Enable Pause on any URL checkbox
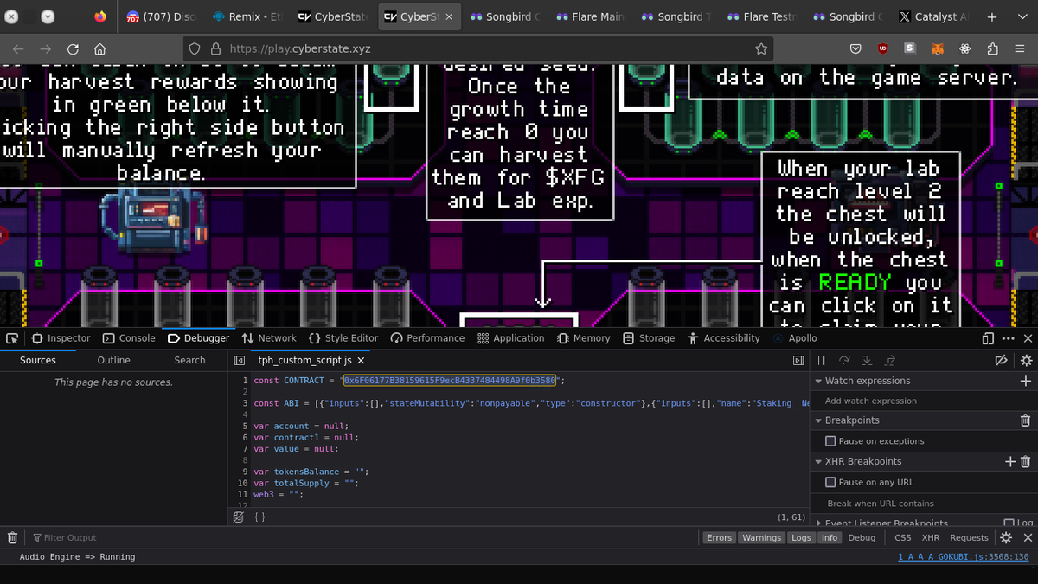1038x584 pixels. (830, 482)
